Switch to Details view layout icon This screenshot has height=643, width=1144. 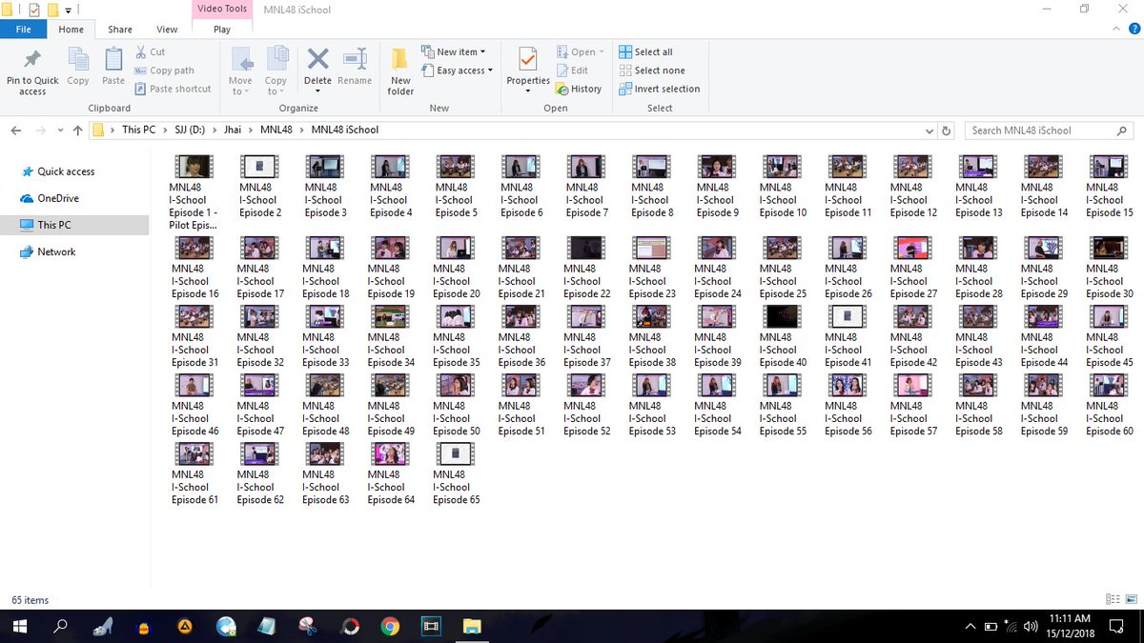click(x=1113, y=600)
